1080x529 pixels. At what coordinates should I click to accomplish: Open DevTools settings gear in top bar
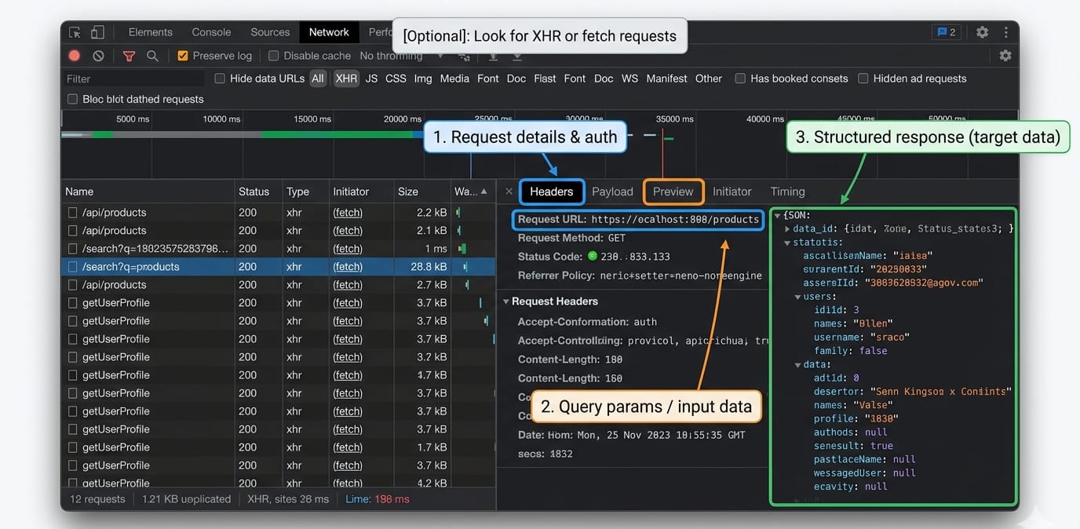coord(982,32)
